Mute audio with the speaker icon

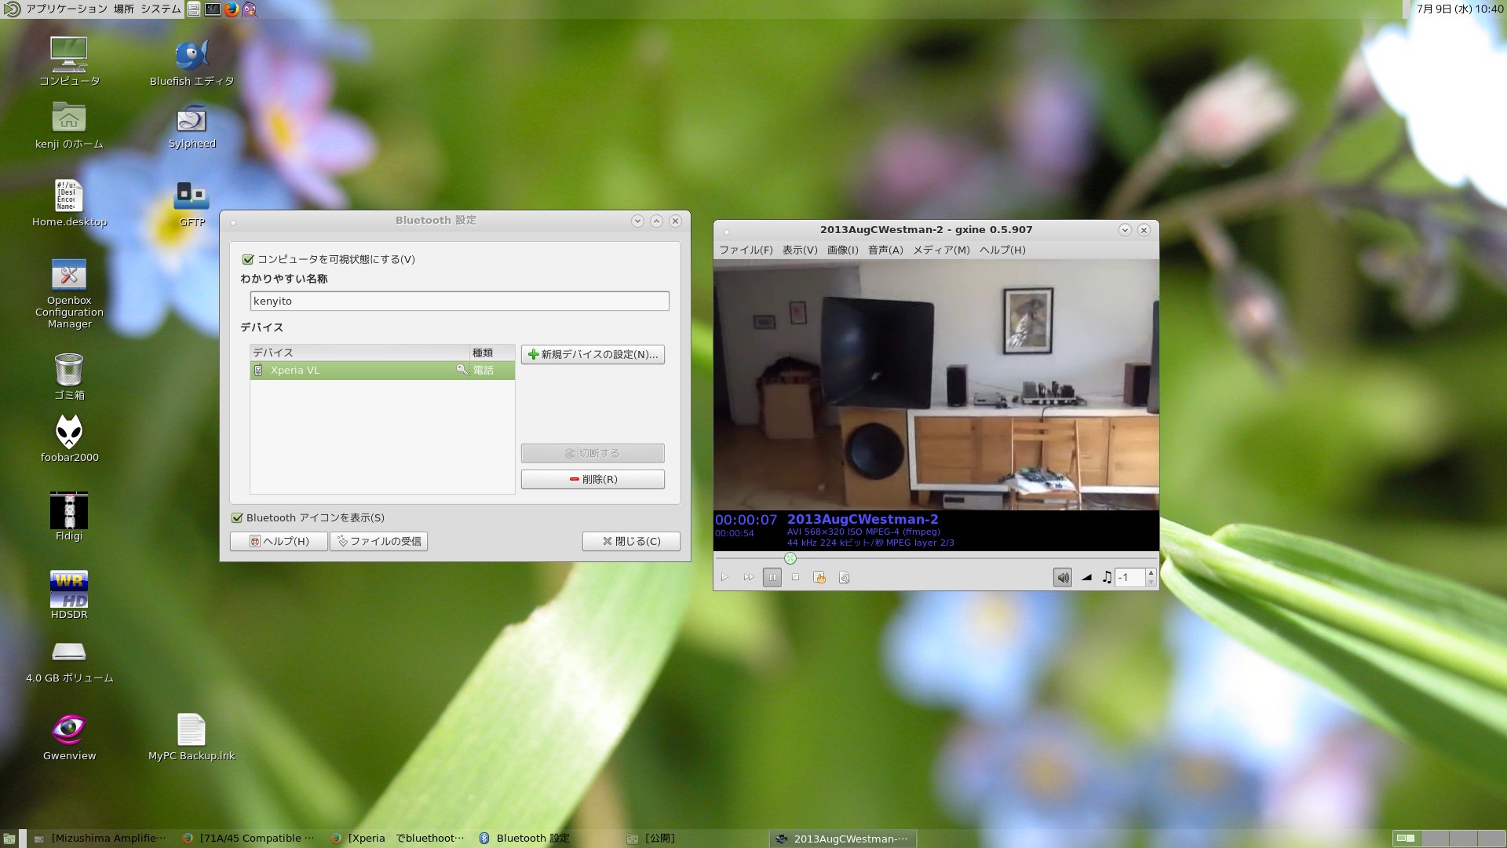click(1062, 578)
